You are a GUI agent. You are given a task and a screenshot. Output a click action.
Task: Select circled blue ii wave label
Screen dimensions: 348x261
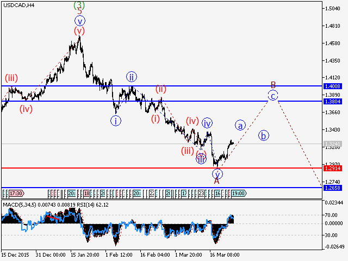132,77
